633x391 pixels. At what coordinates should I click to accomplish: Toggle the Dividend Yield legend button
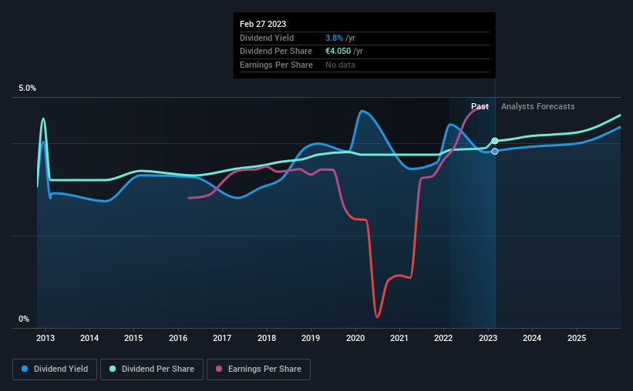pyautogui.click(x=55, y=369)
